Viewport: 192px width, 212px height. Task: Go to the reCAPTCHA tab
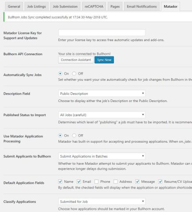tap(94, 7)
